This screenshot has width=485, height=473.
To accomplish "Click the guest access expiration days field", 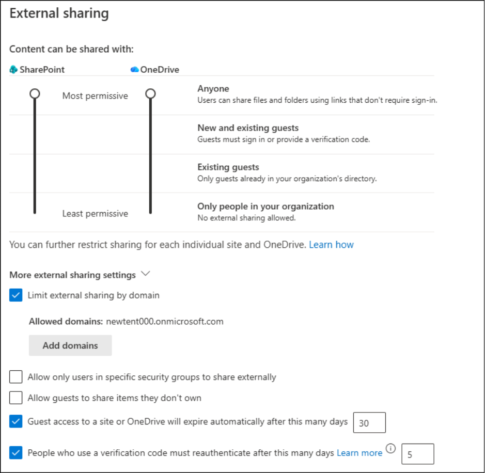I will click(x=369, y=423).
